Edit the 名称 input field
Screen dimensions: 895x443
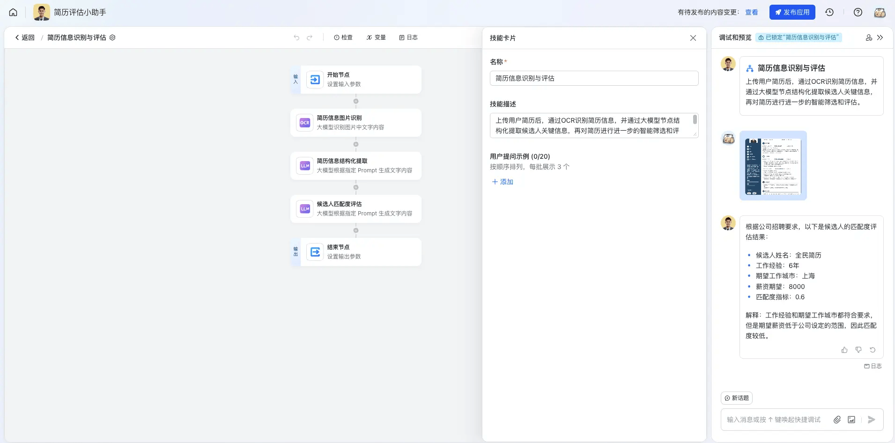pyautogui.click(x=594, y=78)
